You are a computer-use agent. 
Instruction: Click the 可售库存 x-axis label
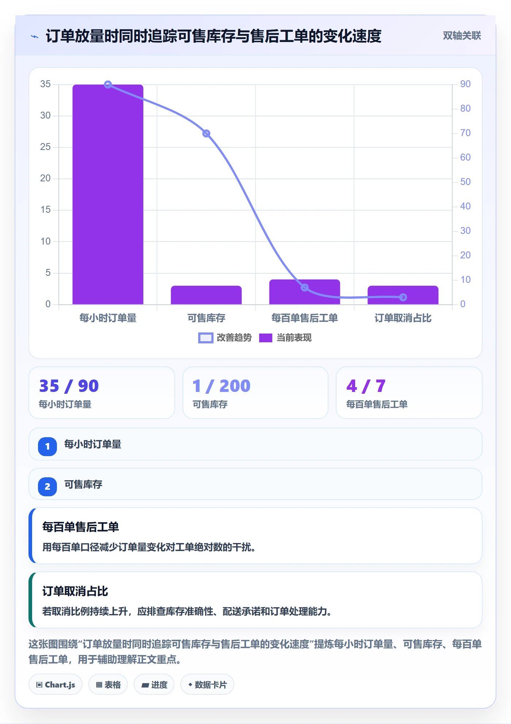206,318
